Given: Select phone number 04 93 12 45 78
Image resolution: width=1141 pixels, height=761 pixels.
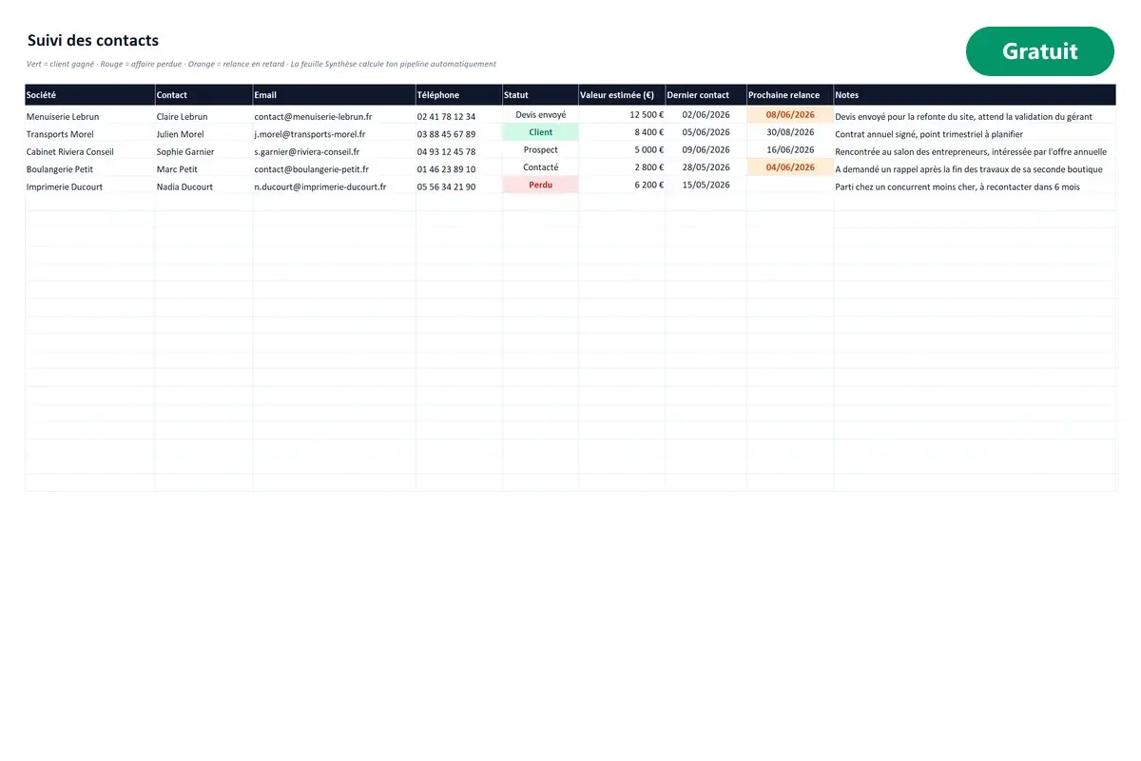Looking at the screenshot, I should [458, 150].
